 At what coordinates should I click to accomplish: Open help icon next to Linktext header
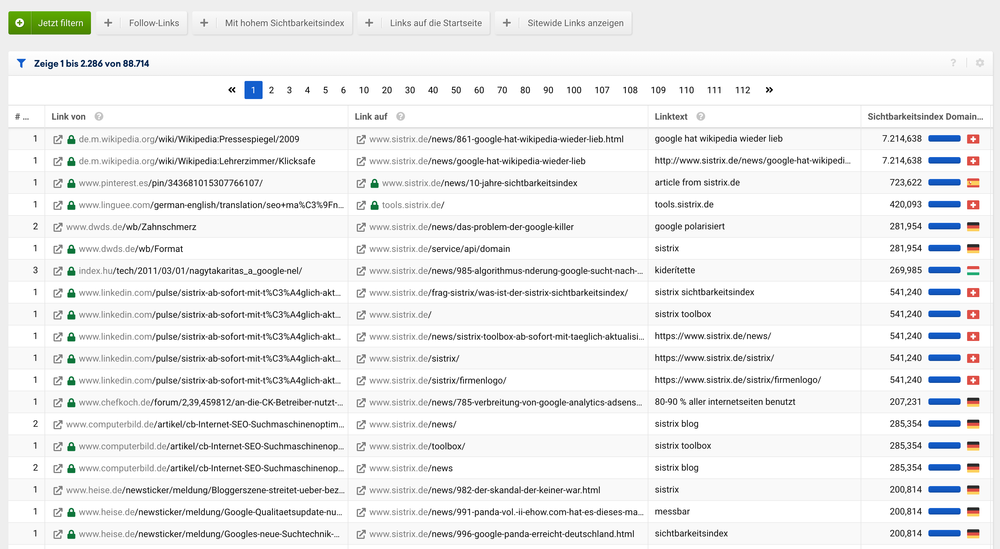pyautogui.click(x=700, y=116)
